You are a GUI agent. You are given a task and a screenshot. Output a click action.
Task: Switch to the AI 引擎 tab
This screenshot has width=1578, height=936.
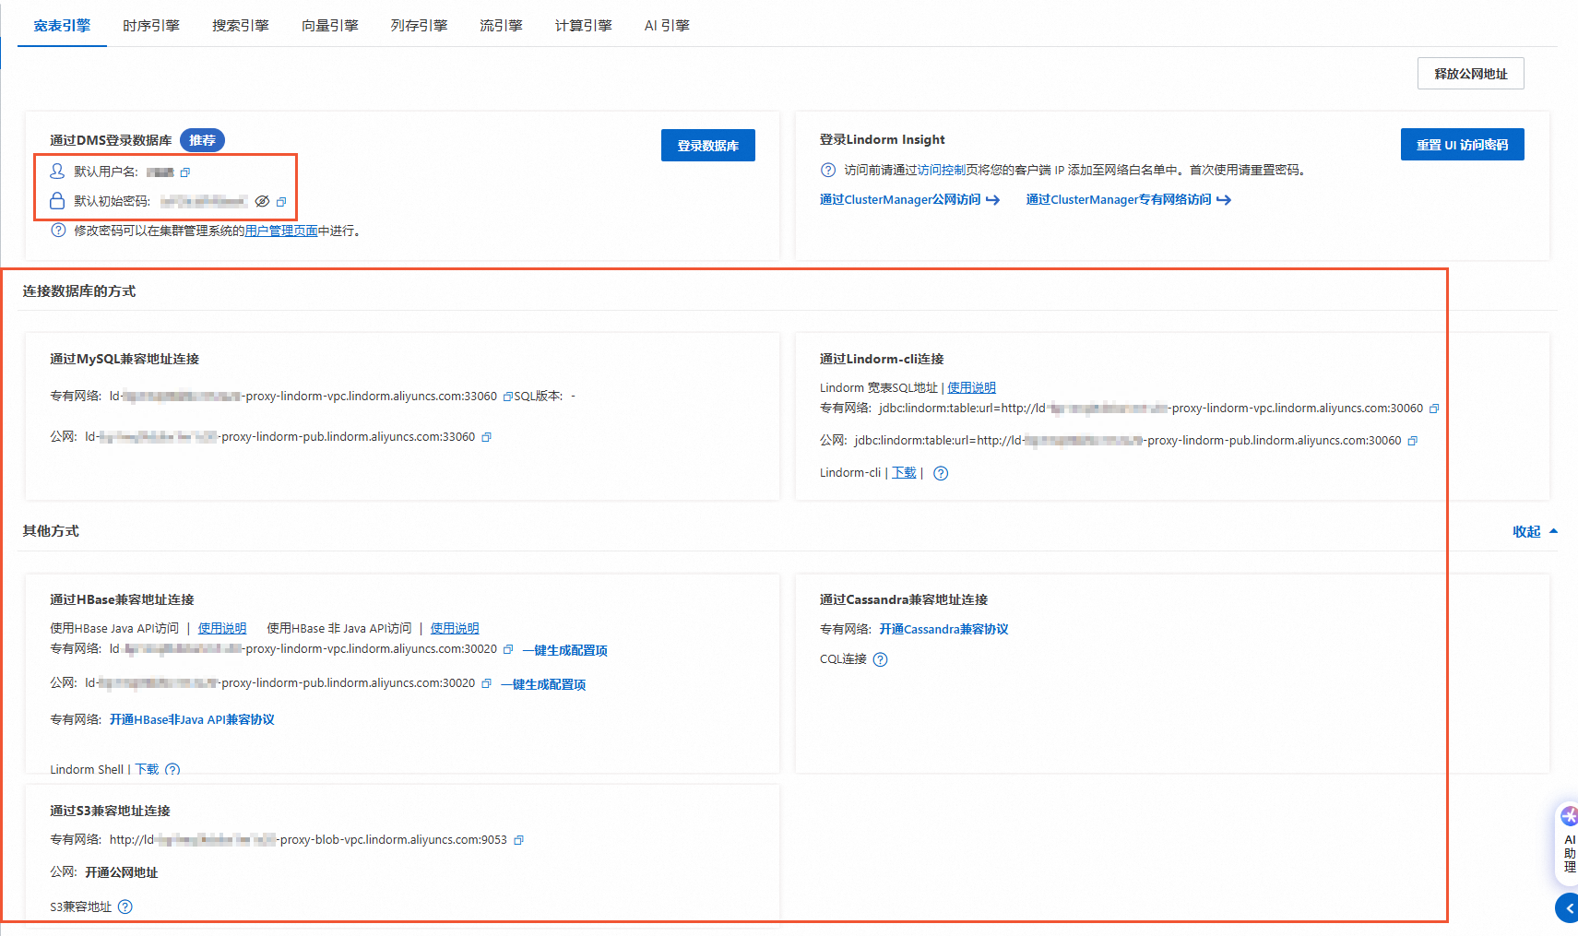pyautogui.click(x=667, y=26)
